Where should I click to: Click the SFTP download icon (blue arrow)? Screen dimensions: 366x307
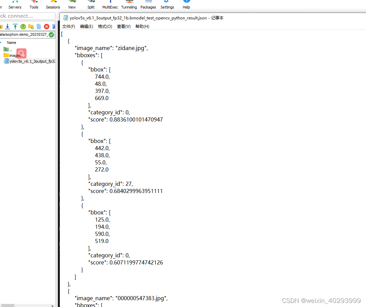pos(7,27)
